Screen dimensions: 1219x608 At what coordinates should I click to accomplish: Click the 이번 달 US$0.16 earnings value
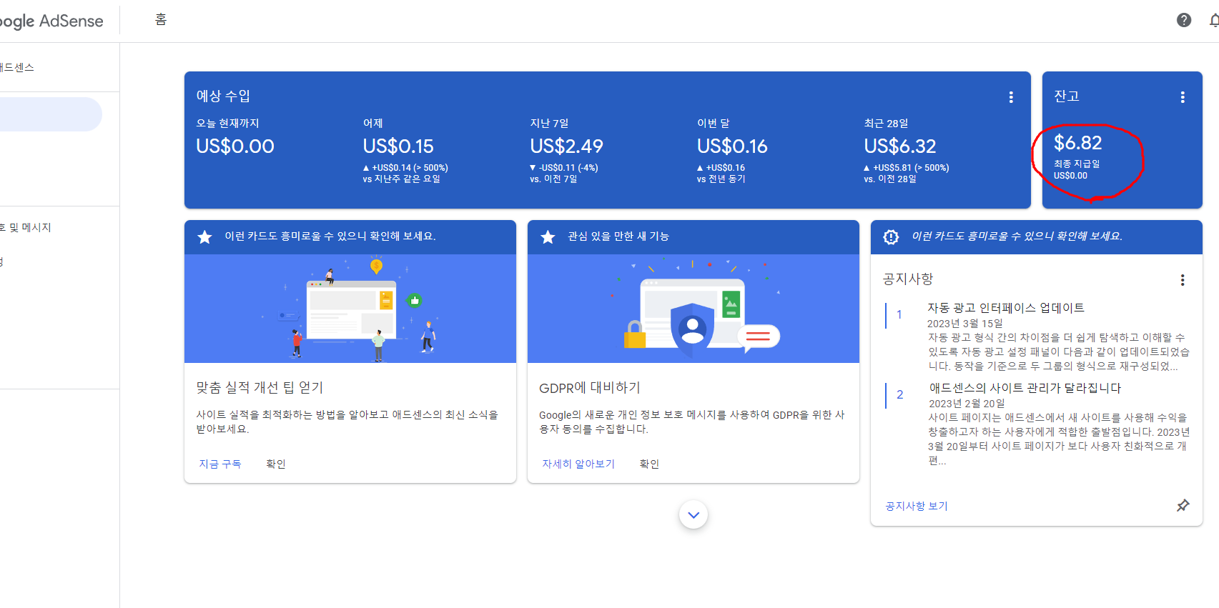(x=732, y=146)
